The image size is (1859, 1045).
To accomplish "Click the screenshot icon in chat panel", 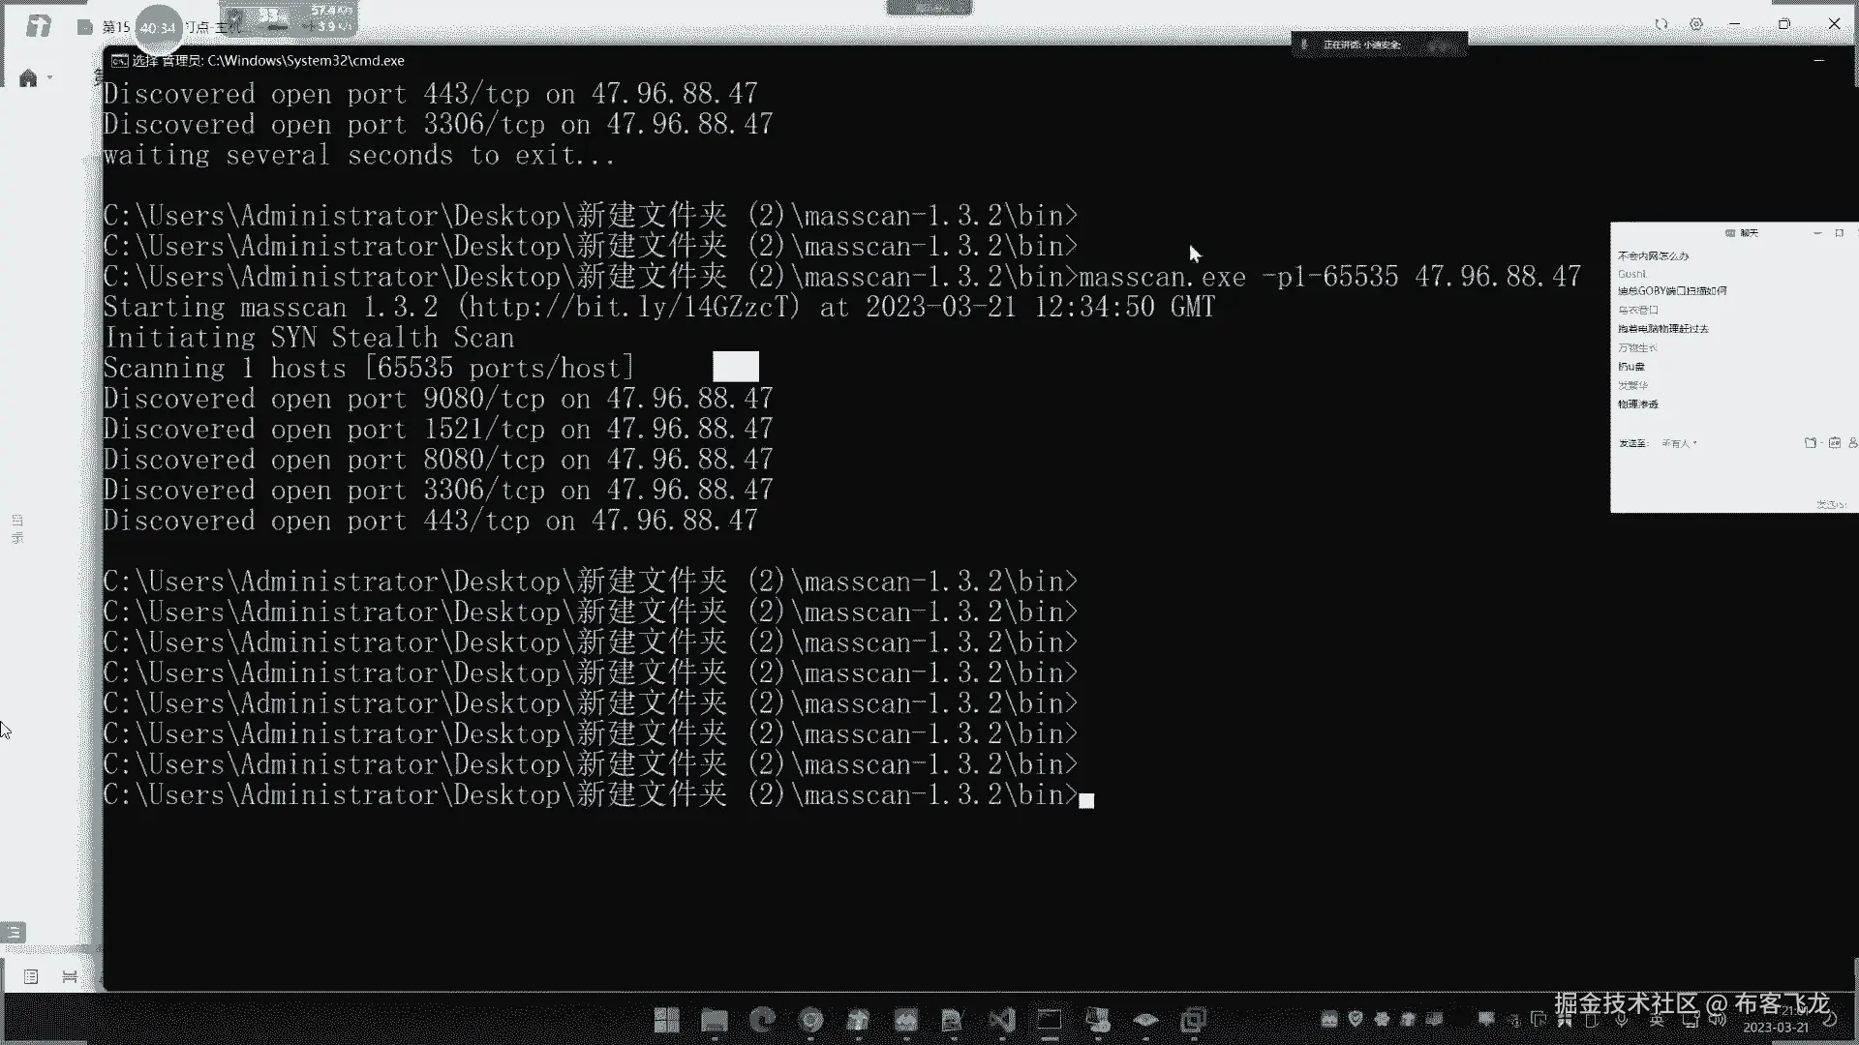I will pyautogui.click(x=1834, y=443).
